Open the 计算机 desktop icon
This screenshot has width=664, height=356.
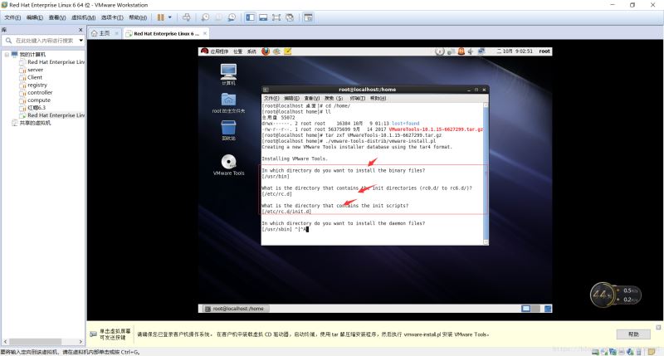228,73
